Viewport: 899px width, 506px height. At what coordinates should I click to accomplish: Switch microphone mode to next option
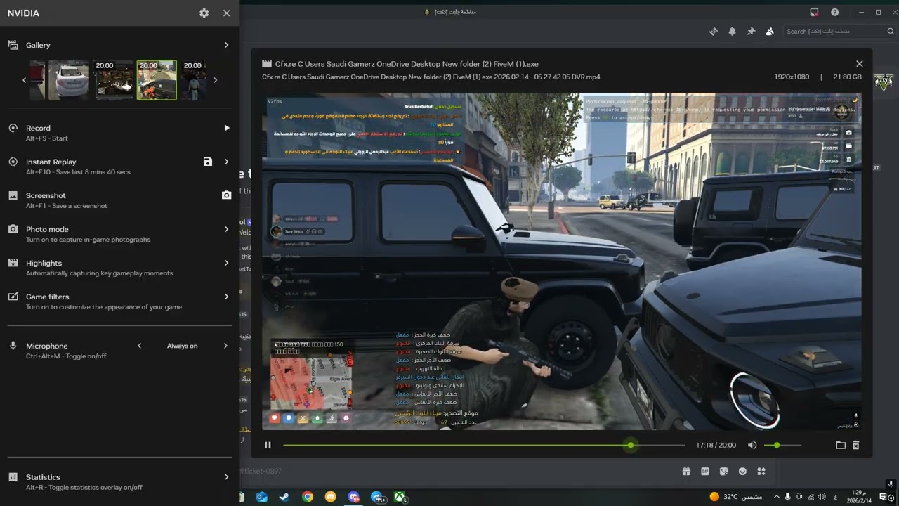[225, 346]
